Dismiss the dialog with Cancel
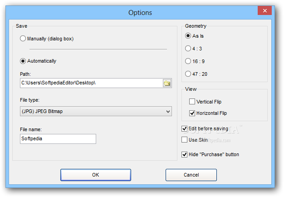Viewport: 284px width, 197px height. click(191, 175)
